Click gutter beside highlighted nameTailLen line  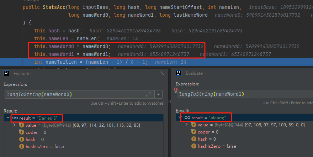click(6, 62)
